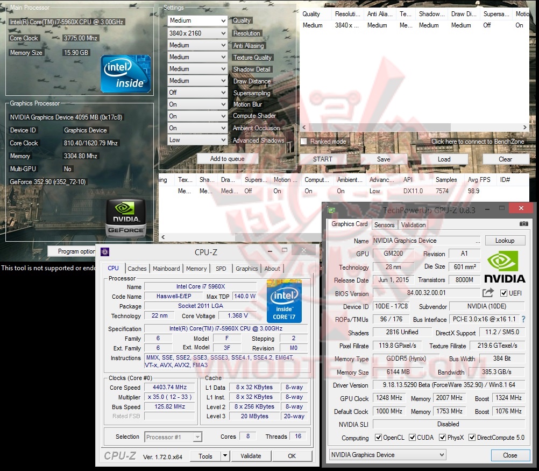The height and width of the screenshot is (471, 539).
Task: Click the START benchmark button
Action: pyautogui.click(x=322, y=159)
